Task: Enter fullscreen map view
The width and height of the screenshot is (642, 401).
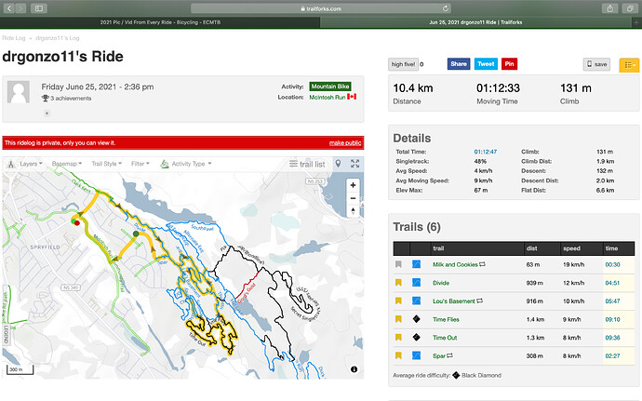Action: pos(355,164)
